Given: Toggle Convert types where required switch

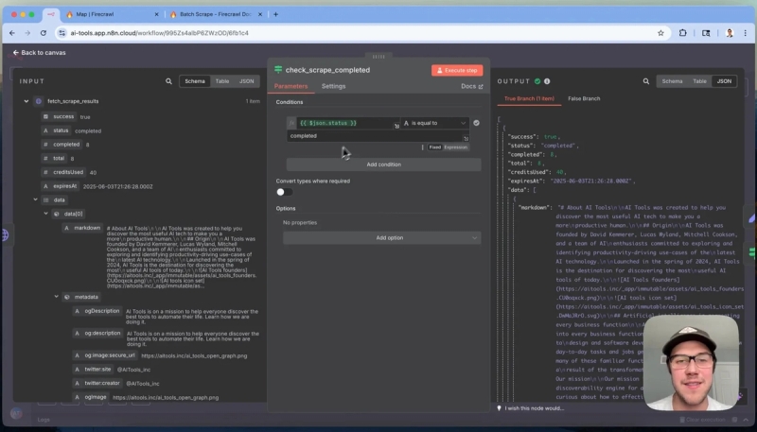Looking at the screenshot, I should (x=285, y=192).
